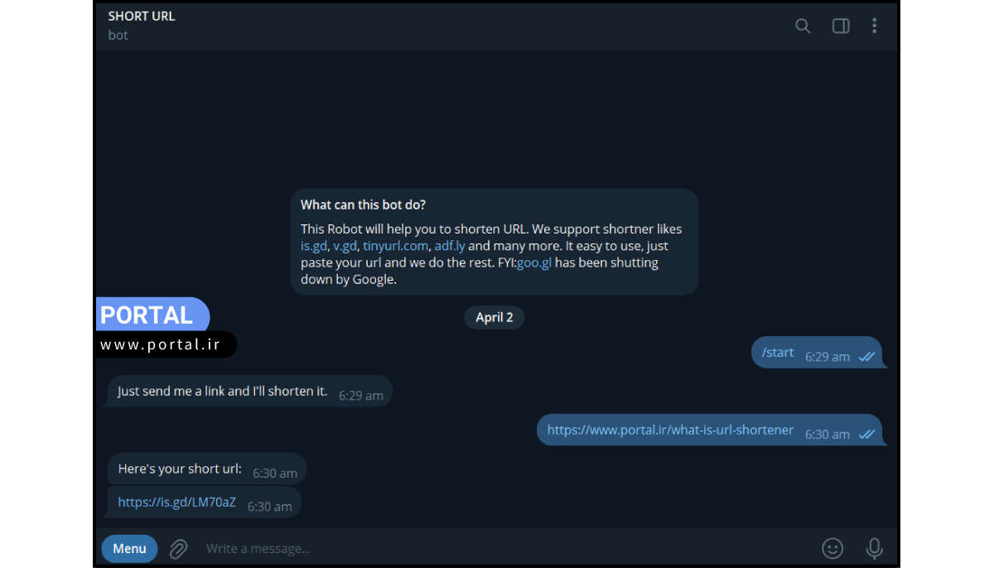Click the paperclip attach file icon

coord(179,548)
